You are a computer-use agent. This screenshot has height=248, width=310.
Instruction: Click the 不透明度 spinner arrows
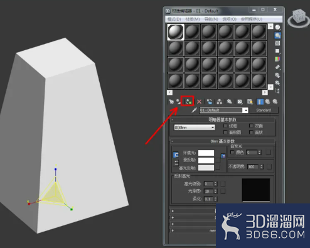tap(262, 166)
